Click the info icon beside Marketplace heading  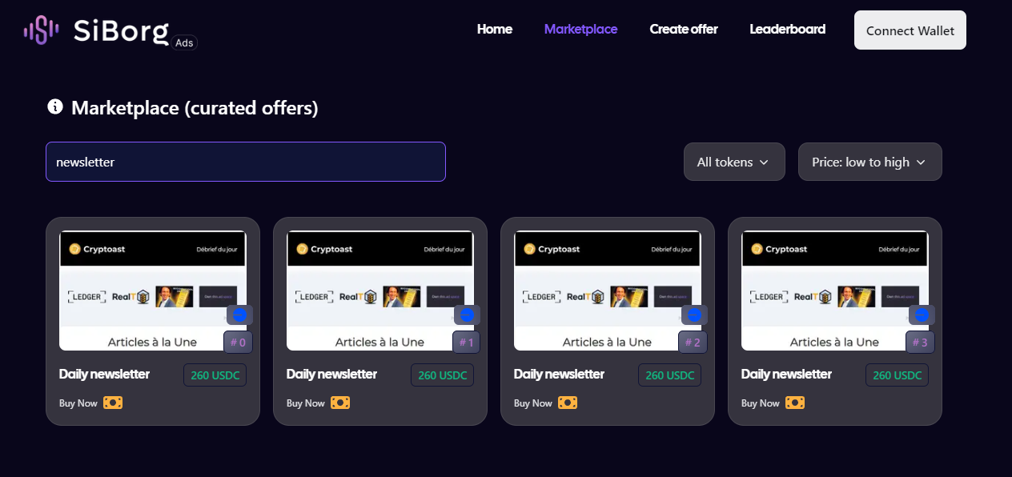55,106
